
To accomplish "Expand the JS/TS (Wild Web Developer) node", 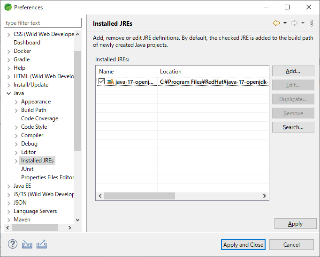I will 8,195.
